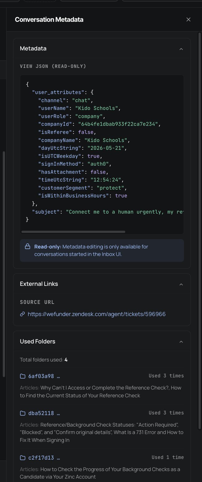Click folder icon for 6af03a98

23,376
